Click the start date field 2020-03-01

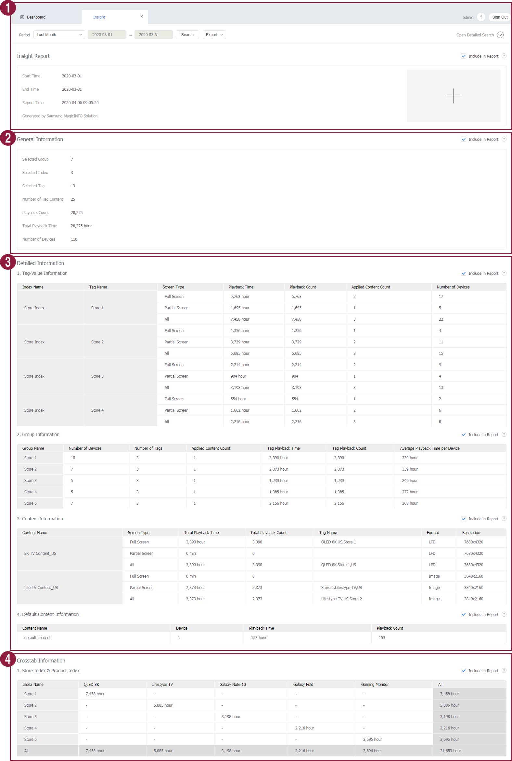point(107,35)
